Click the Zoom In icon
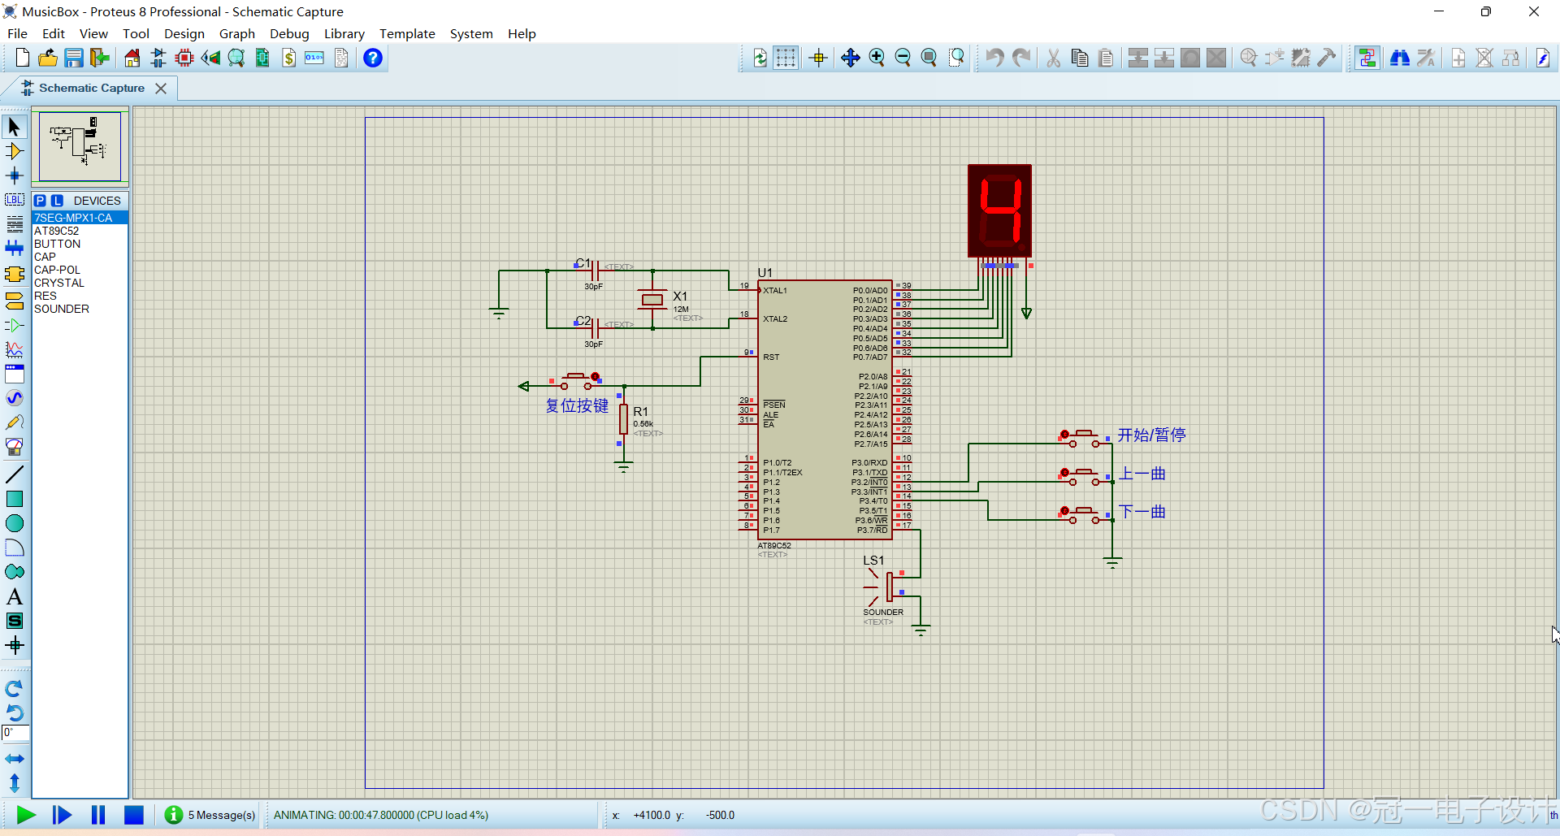The height and width of the screenshot is (836, 1560). 877,58
